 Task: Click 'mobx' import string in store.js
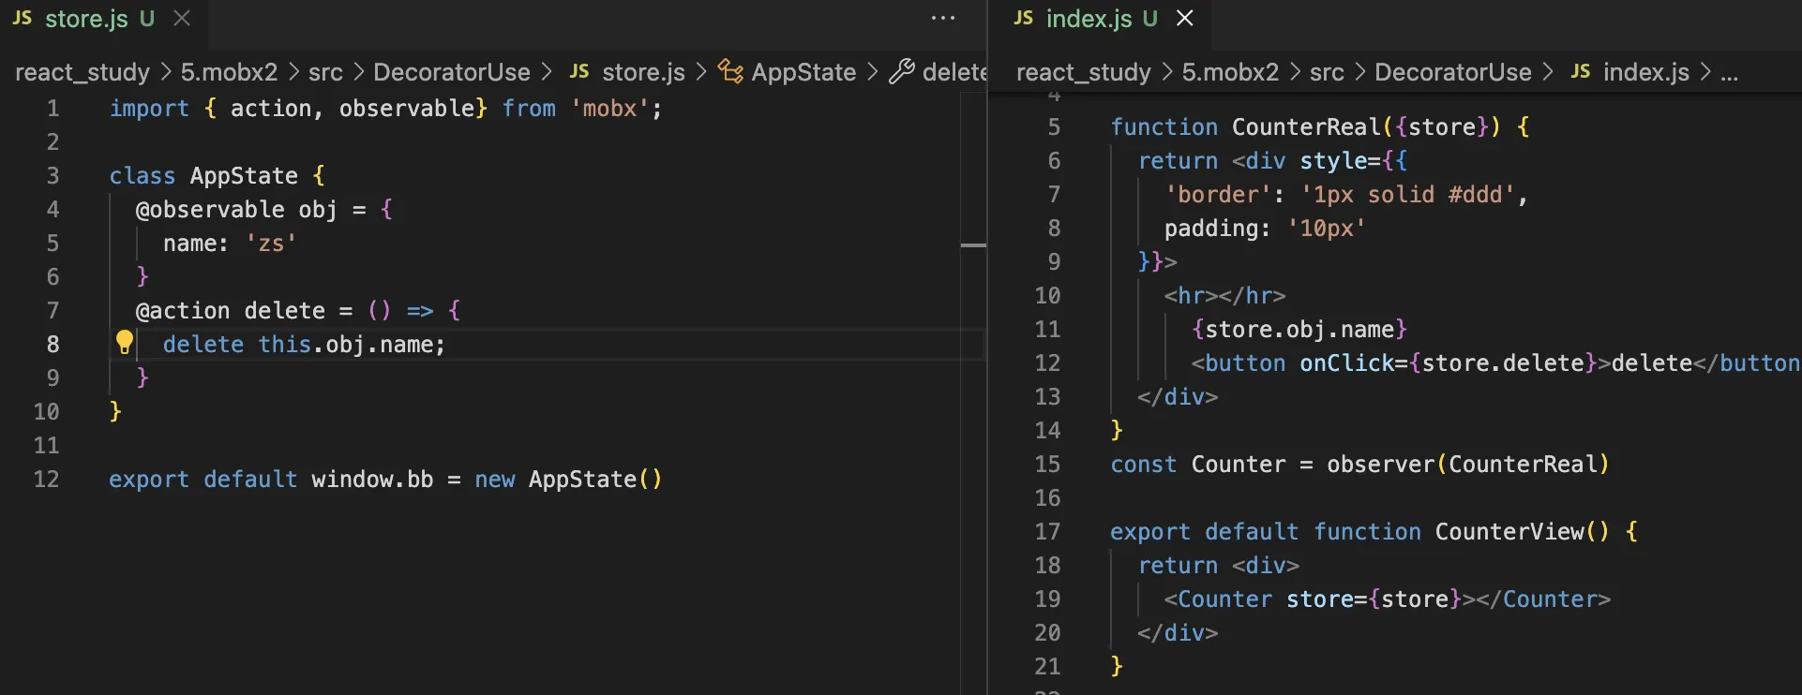610,109
